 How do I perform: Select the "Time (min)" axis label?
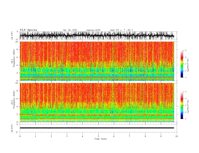pos(101,139)
